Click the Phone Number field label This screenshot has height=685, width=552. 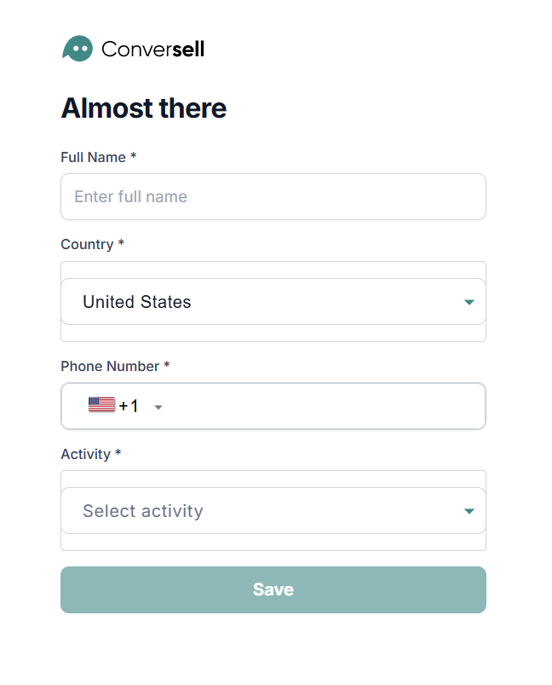click(x=110, y=366)
